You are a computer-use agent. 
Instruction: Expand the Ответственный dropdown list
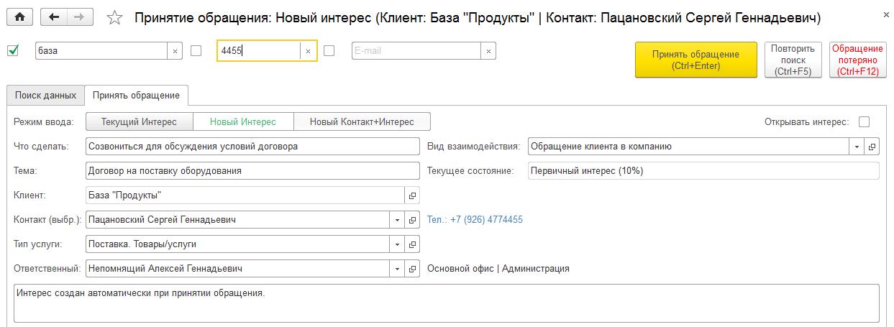click(x=398, y=269)
